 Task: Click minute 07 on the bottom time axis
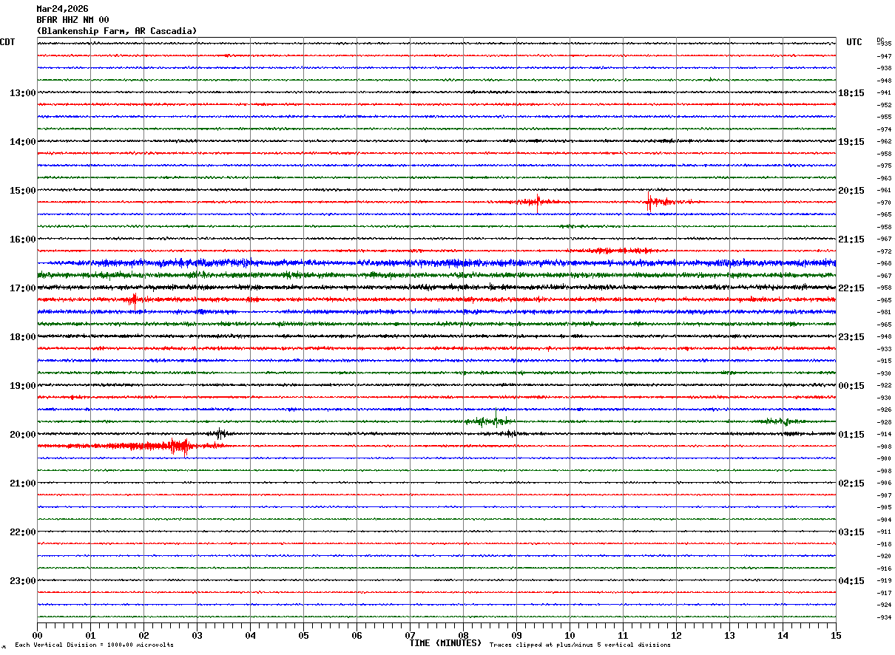point(410,635)
